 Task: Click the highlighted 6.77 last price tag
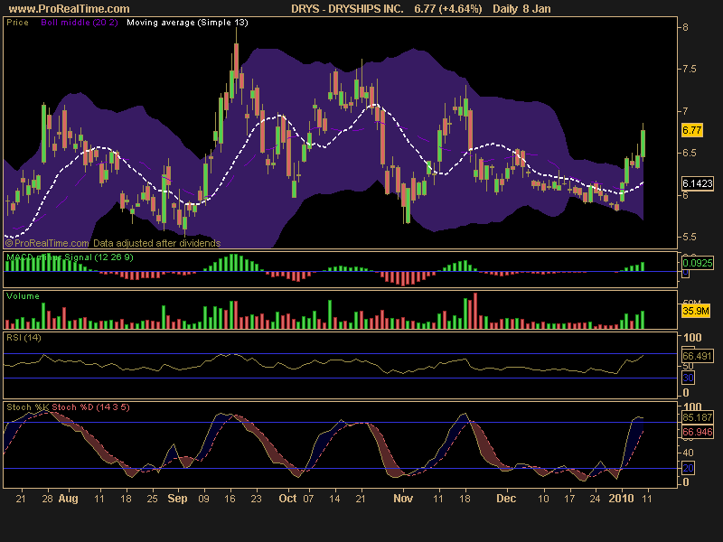(x=690, y=131)
